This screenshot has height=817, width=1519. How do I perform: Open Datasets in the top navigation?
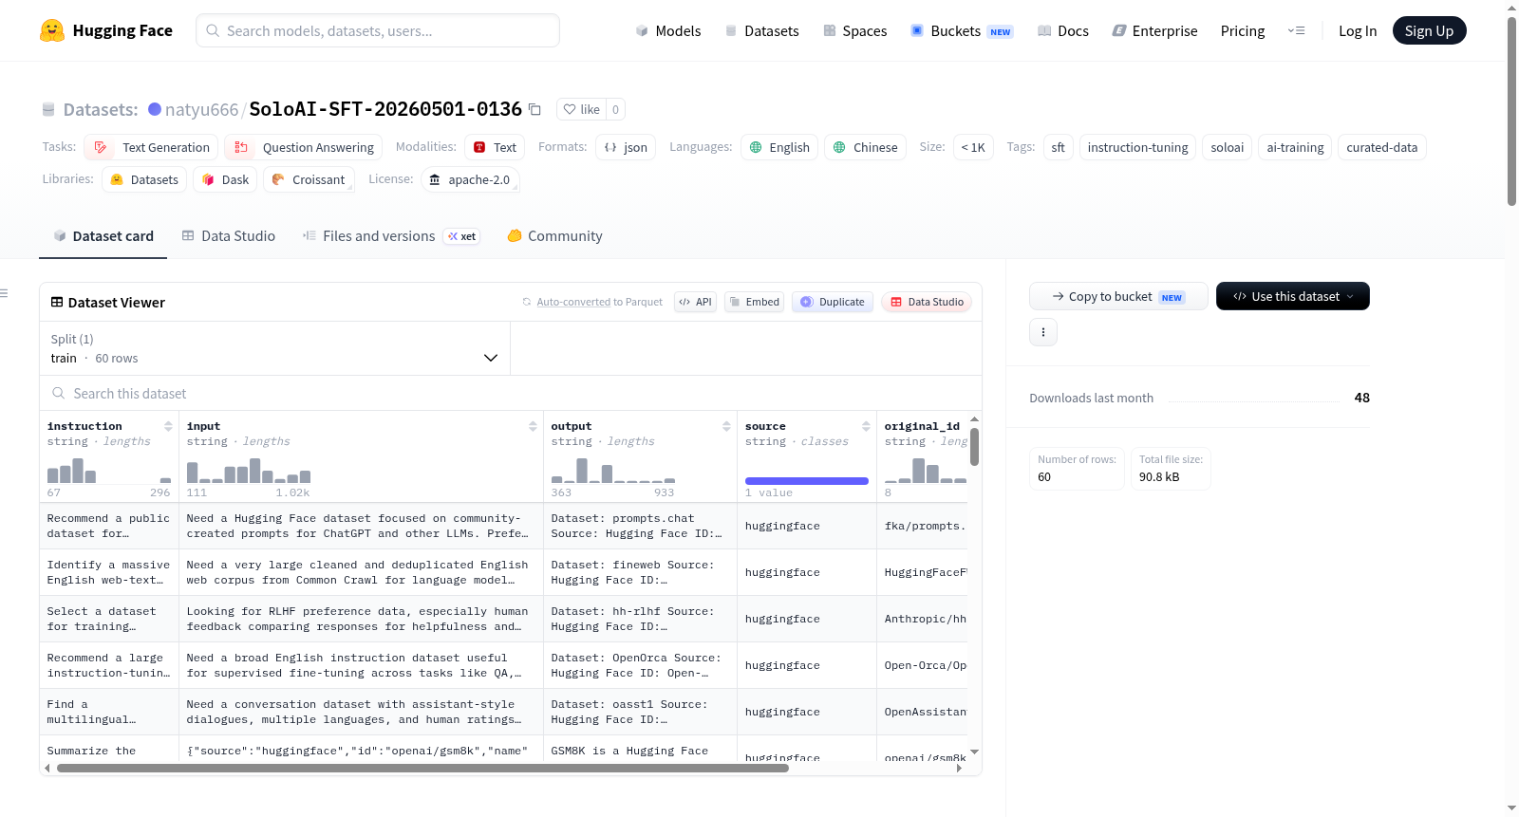(761, 30)
